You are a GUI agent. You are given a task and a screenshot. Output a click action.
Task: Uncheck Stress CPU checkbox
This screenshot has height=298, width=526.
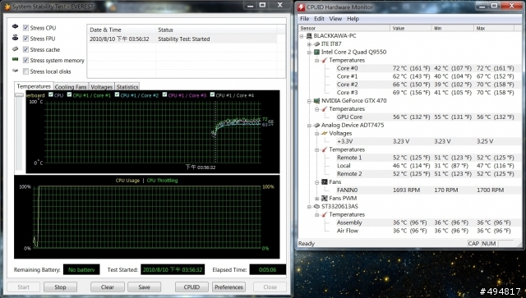coord(25,27)
